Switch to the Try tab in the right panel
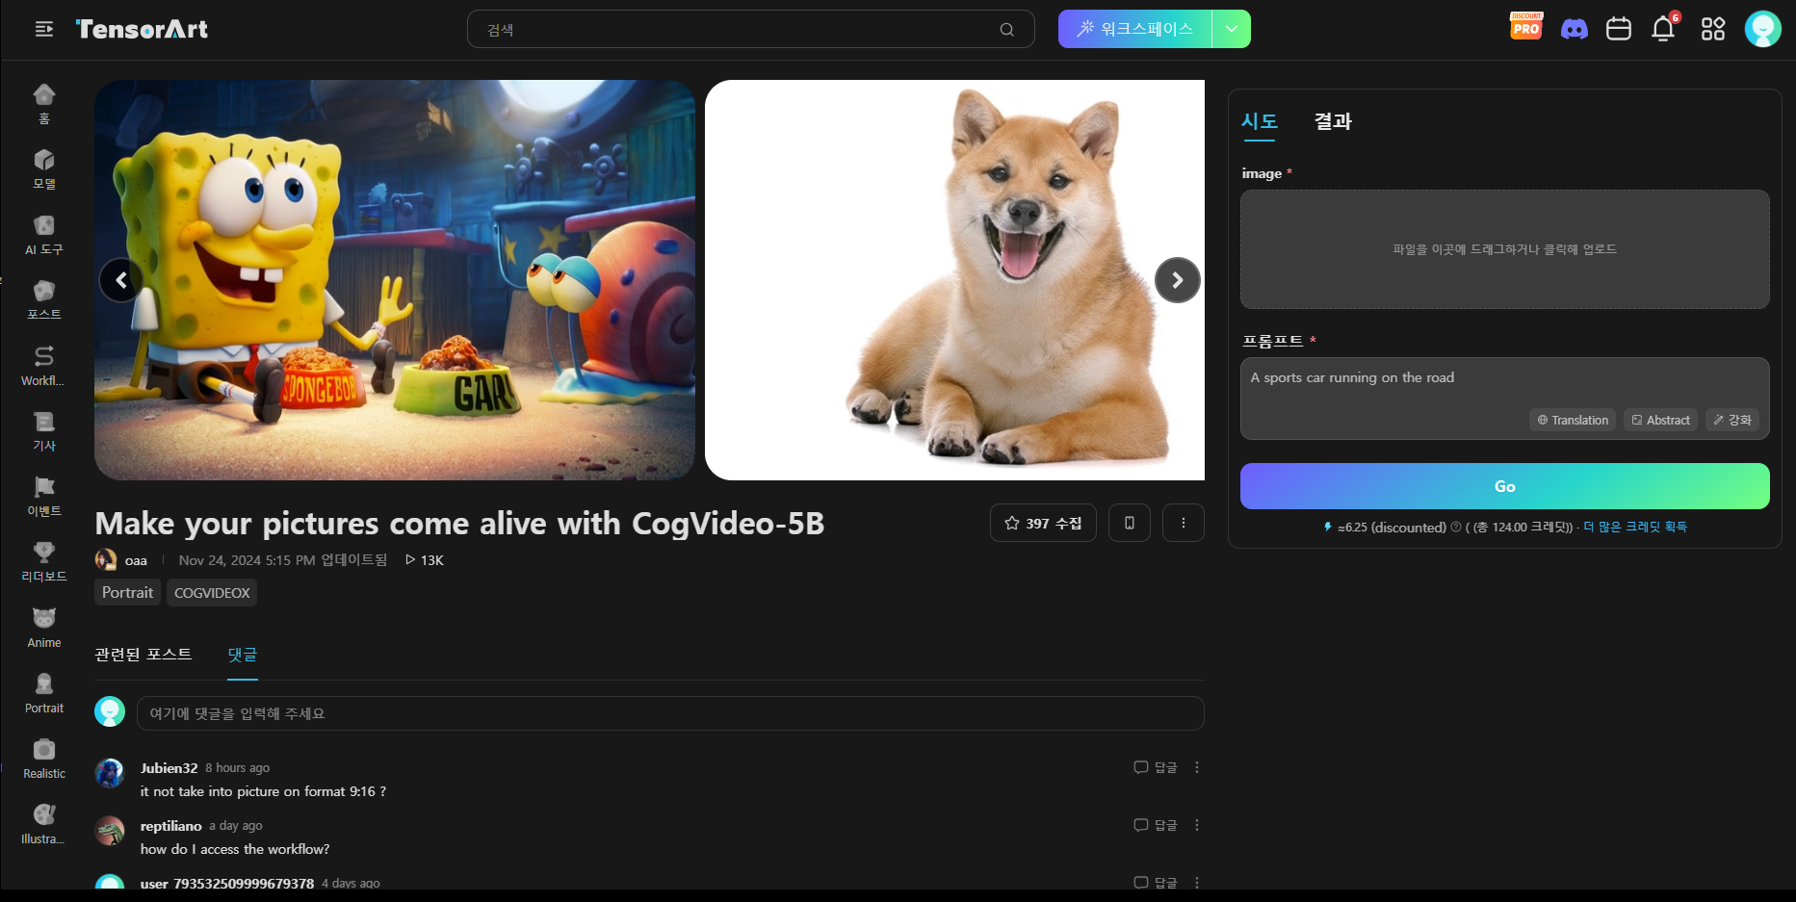 pos(1260,121)
